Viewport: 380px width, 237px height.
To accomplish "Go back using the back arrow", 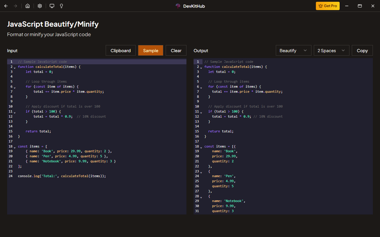I will click(6, 6).
